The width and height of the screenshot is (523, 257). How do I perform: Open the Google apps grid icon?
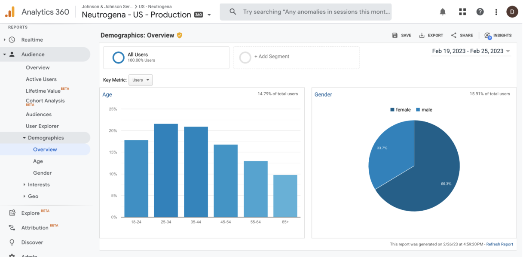click(x=462, y=12)
